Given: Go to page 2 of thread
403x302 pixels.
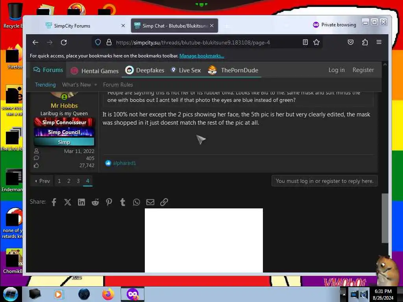Looking at the screenshot, I should (x=69, y=181).
